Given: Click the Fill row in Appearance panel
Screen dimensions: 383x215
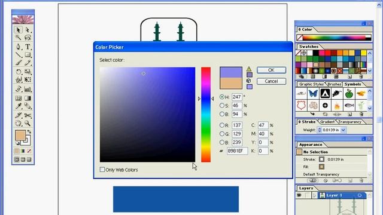Looking at the screenshot, I should pos(332,167).
